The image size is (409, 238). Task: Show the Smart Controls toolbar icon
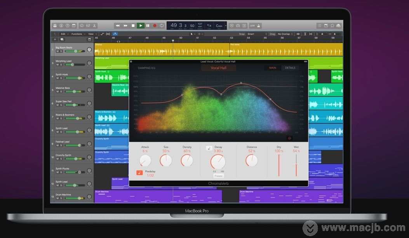click(82, 26)
